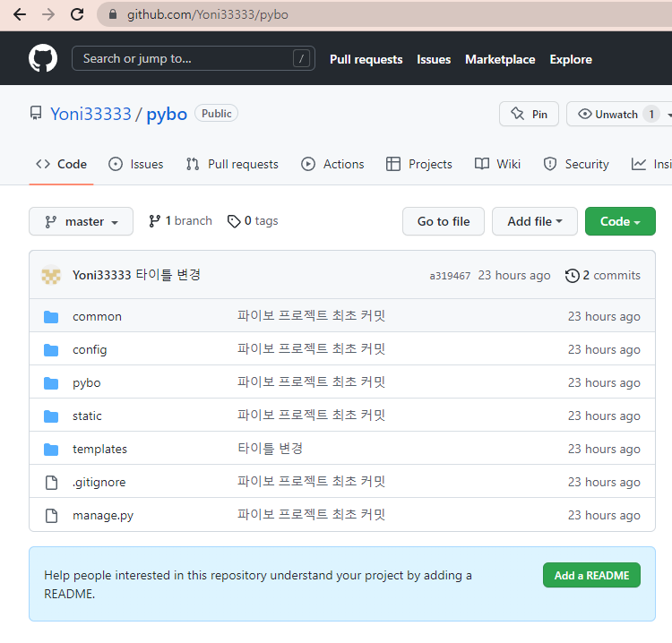
Task: Open the repository Pull requests tab
Action: (x=232, y=164)
